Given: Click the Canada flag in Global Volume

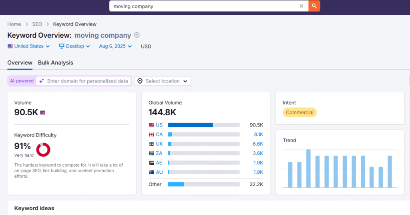Looking at the screenshot, I should (151, 135).
